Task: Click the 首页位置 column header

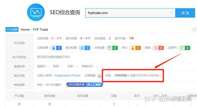Action: pos(83,96)
